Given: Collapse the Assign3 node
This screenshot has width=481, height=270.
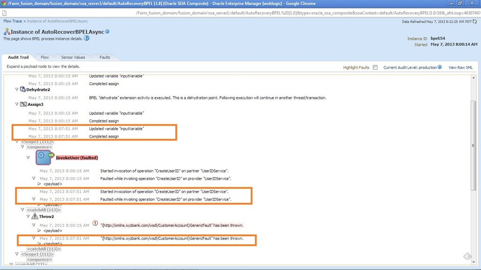Looking at the screenshot, I should pyautogui.click(x=17, y=105).
